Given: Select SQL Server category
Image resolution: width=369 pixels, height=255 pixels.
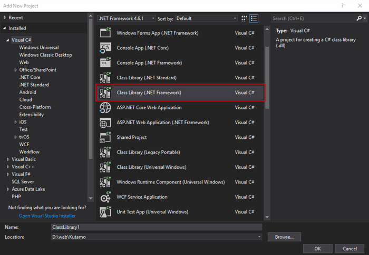Looking at the screenshot, I should tap(23, 181).
